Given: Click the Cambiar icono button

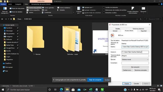Looking at the screenshot, I should coord(127,70).
